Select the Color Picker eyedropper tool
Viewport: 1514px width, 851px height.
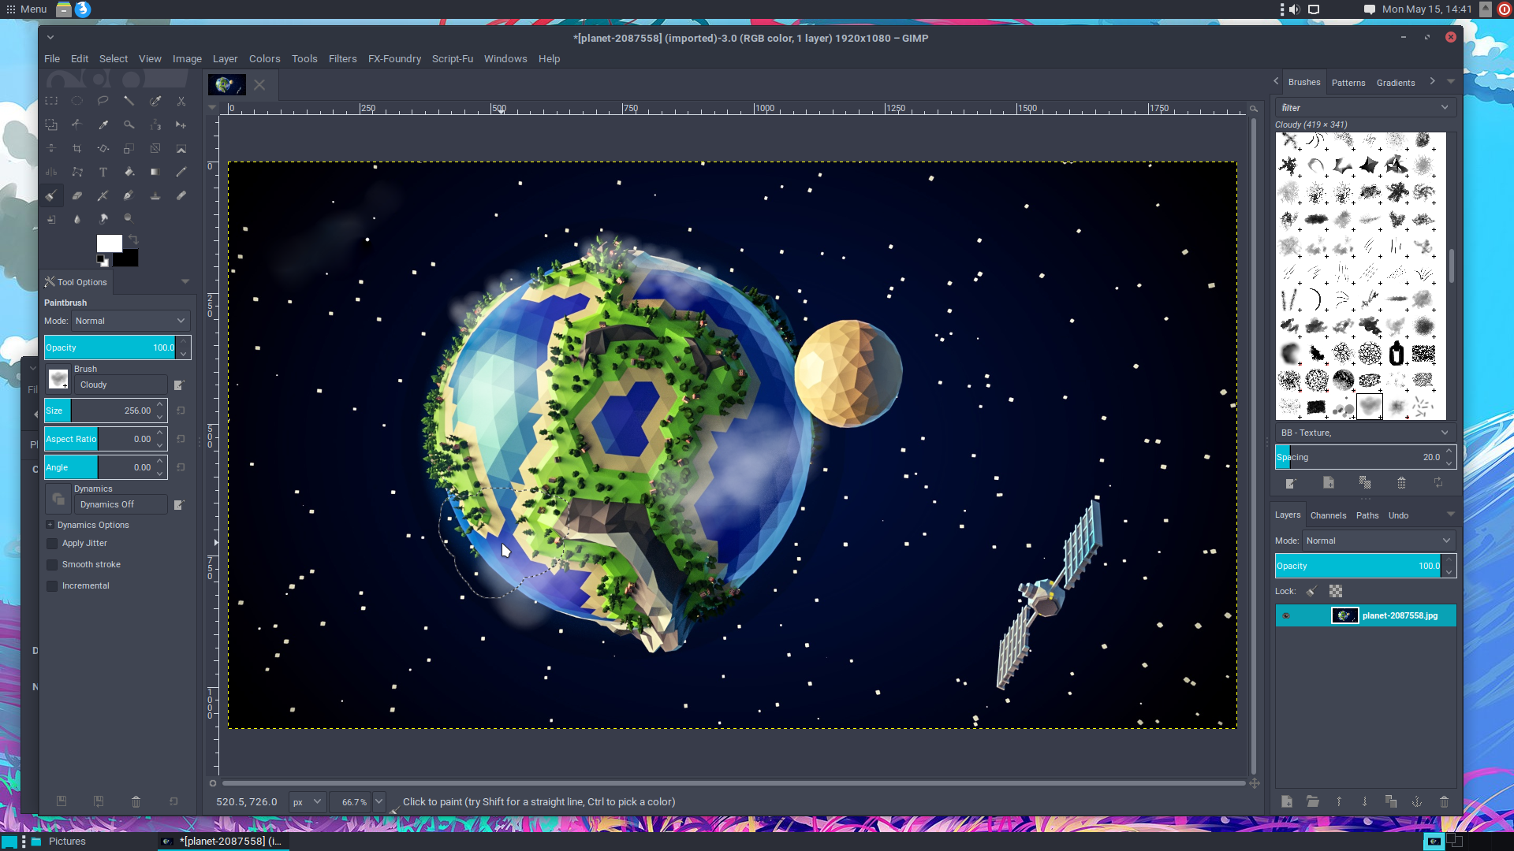point(103,124)
